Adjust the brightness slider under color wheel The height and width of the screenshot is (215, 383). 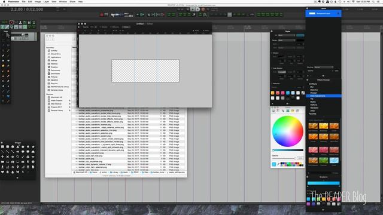pos(288,150)
